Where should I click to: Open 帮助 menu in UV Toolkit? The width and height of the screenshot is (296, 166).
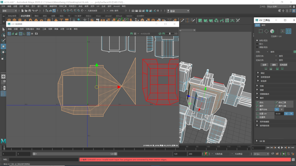pos(263,25)
